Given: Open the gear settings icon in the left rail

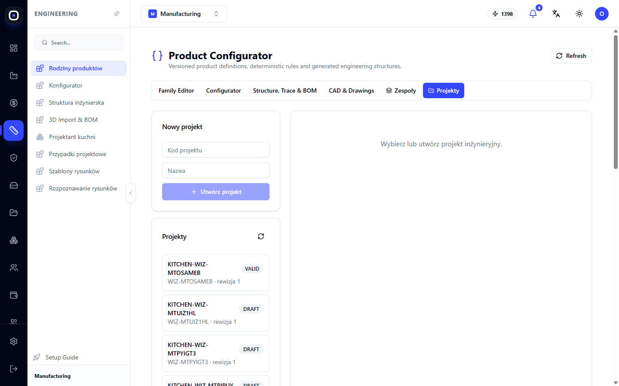Looking at the screenshot, I should coord(14,341).
